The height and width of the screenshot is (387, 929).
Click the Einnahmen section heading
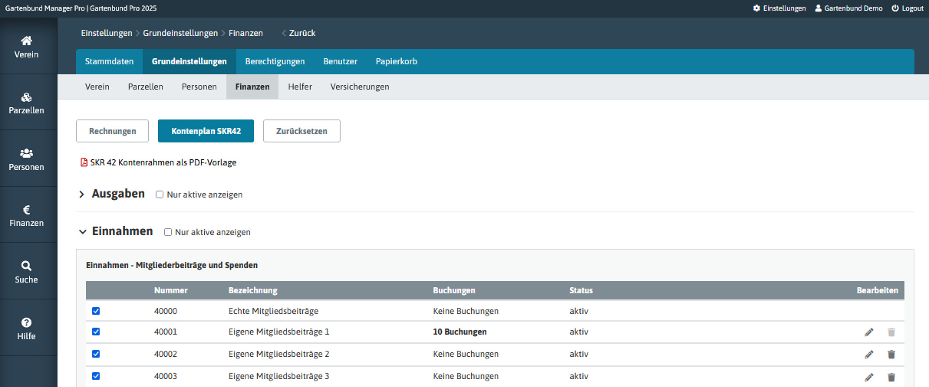122,231
